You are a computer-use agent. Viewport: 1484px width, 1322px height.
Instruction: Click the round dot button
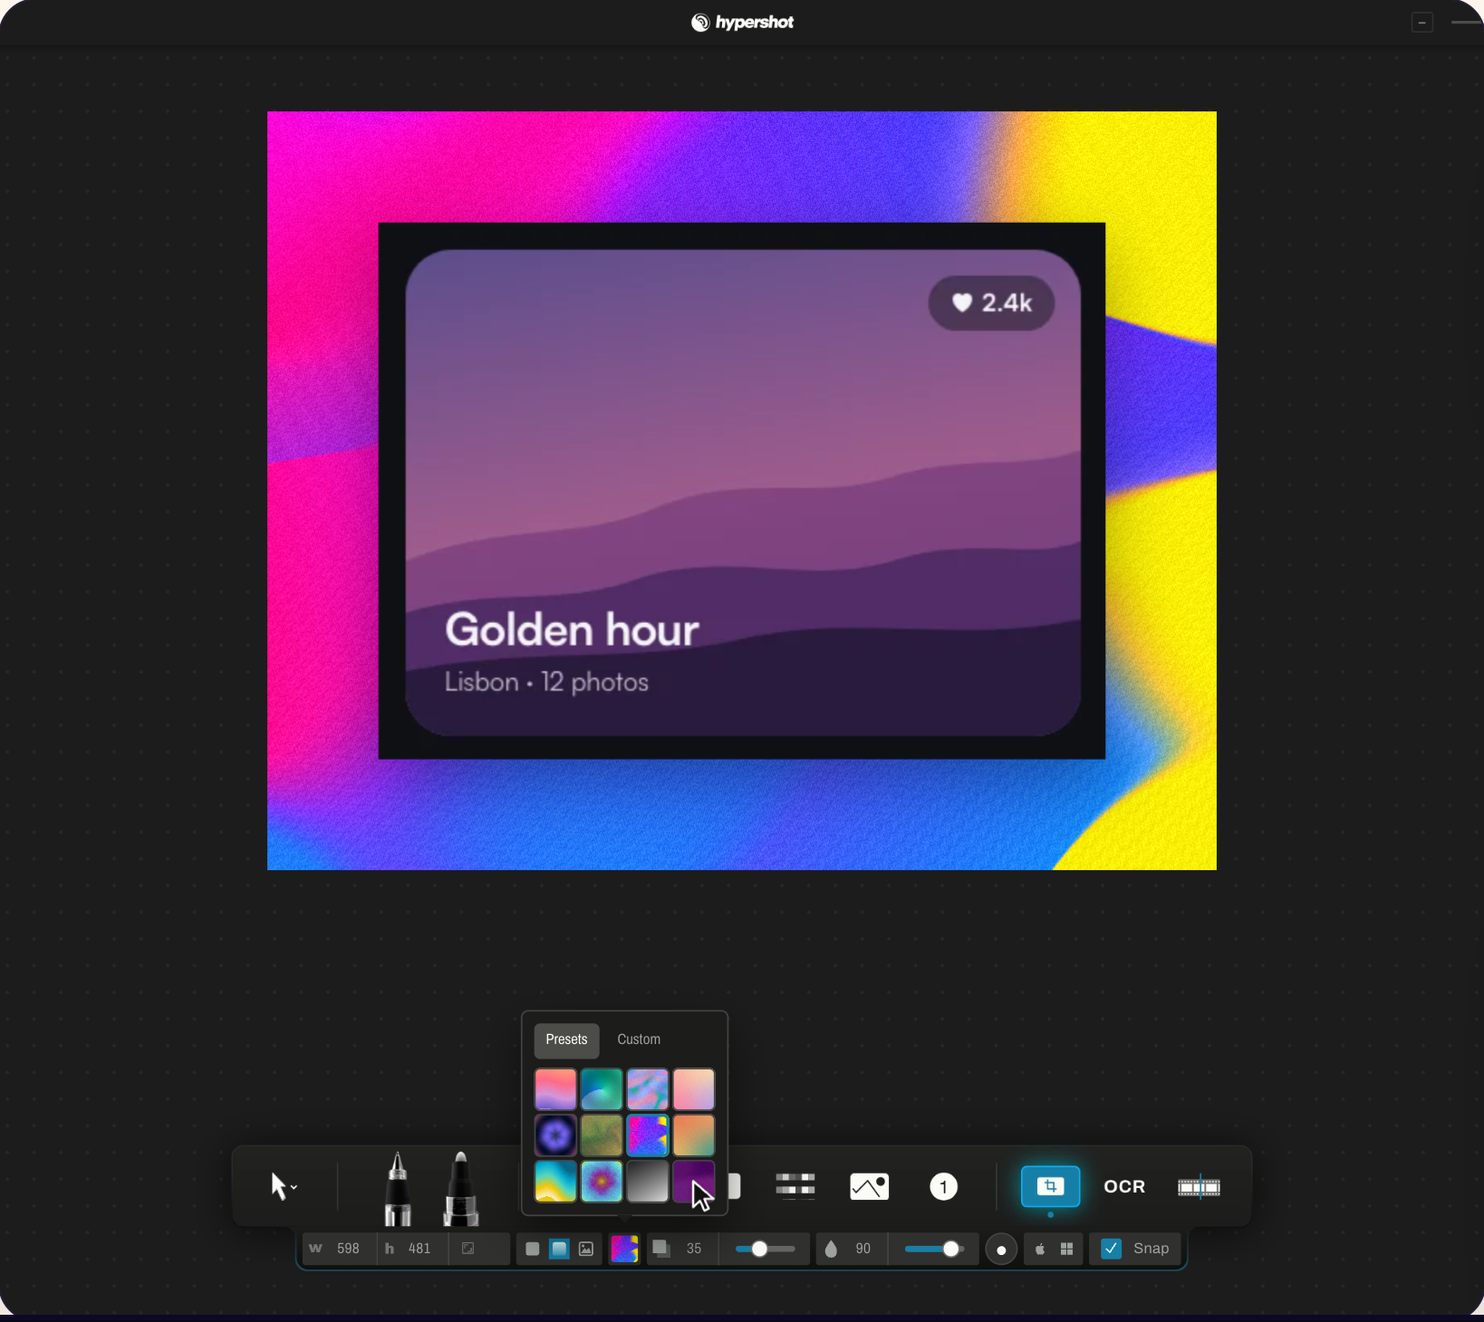(1001, 1250)
